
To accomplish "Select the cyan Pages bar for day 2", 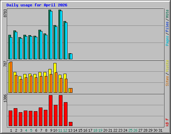I will 16,46.
